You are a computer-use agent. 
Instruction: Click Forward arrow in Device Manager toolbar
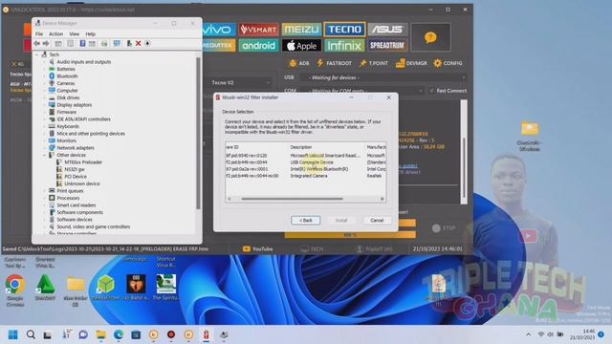click(46, 43)
